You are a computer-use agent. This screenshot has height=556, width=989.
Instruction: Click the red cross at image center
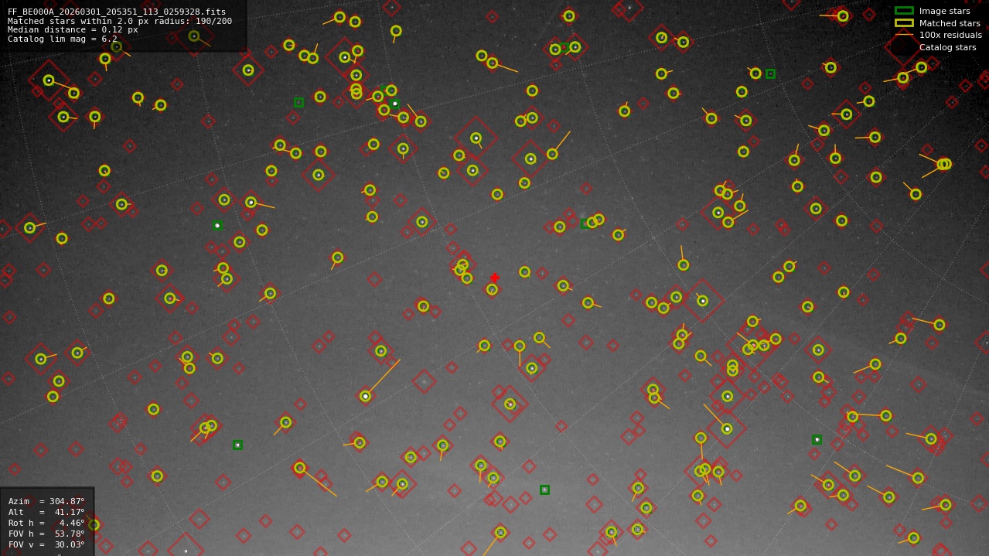[495, 278]
